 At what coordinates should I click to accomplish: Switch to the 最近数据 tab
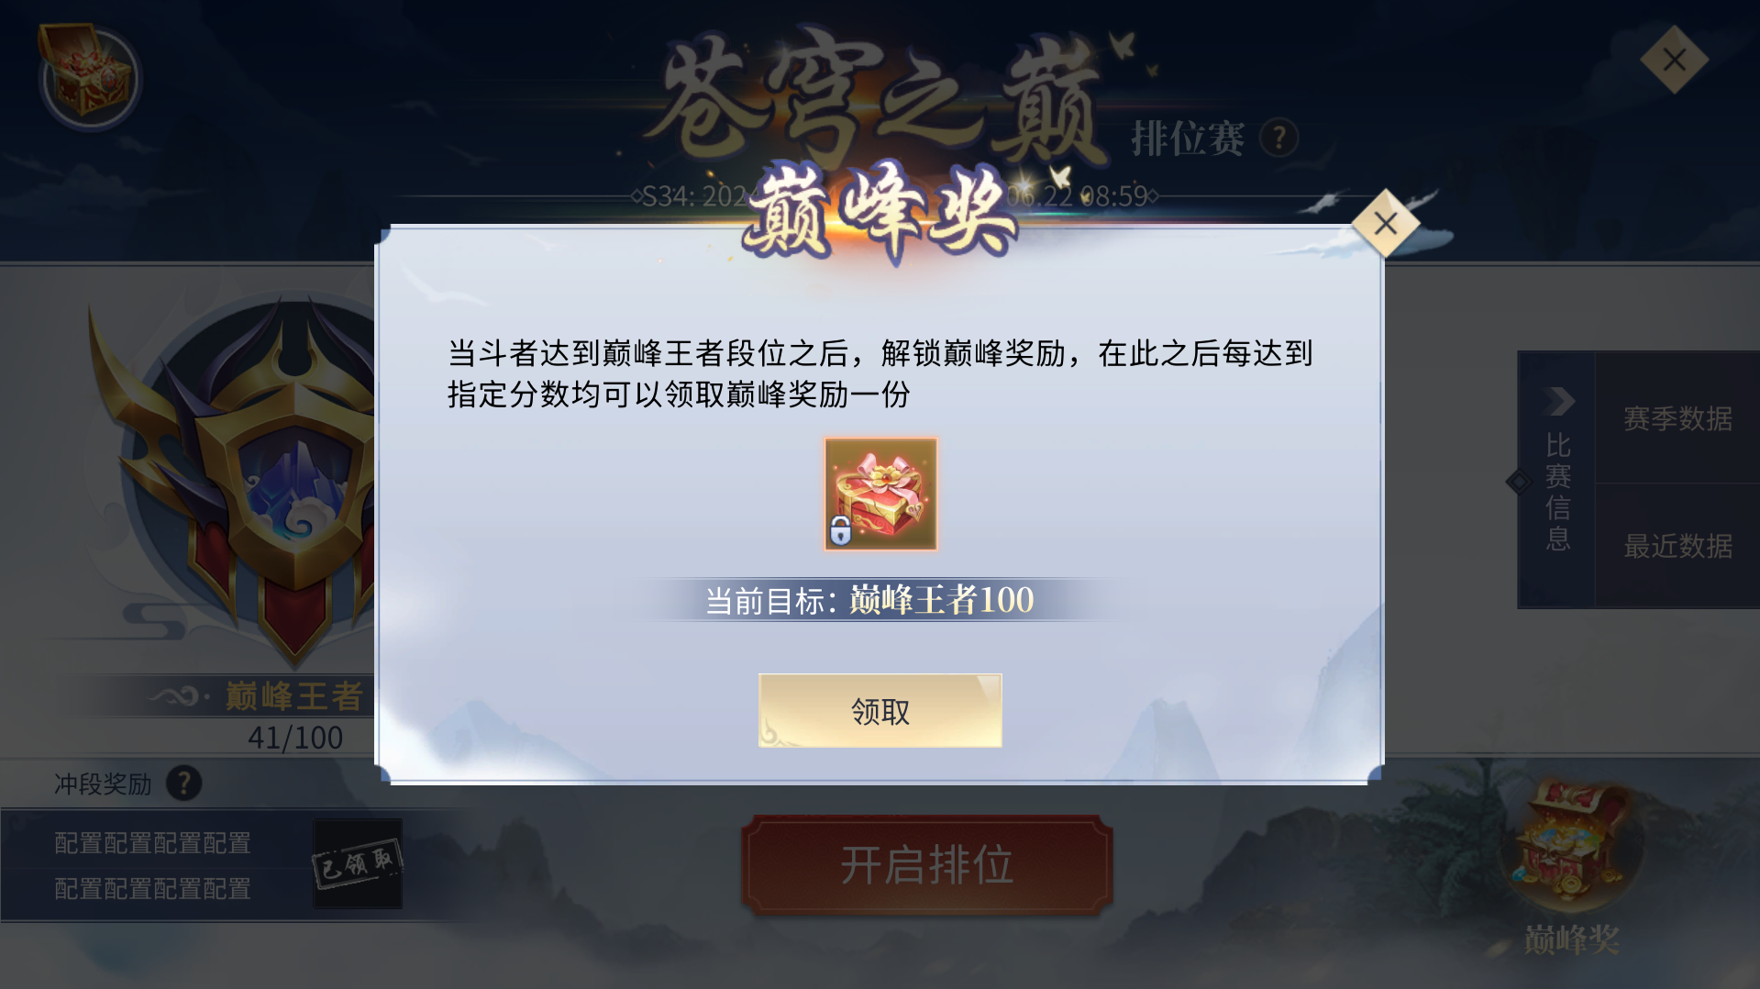[x=1677, y=546]
